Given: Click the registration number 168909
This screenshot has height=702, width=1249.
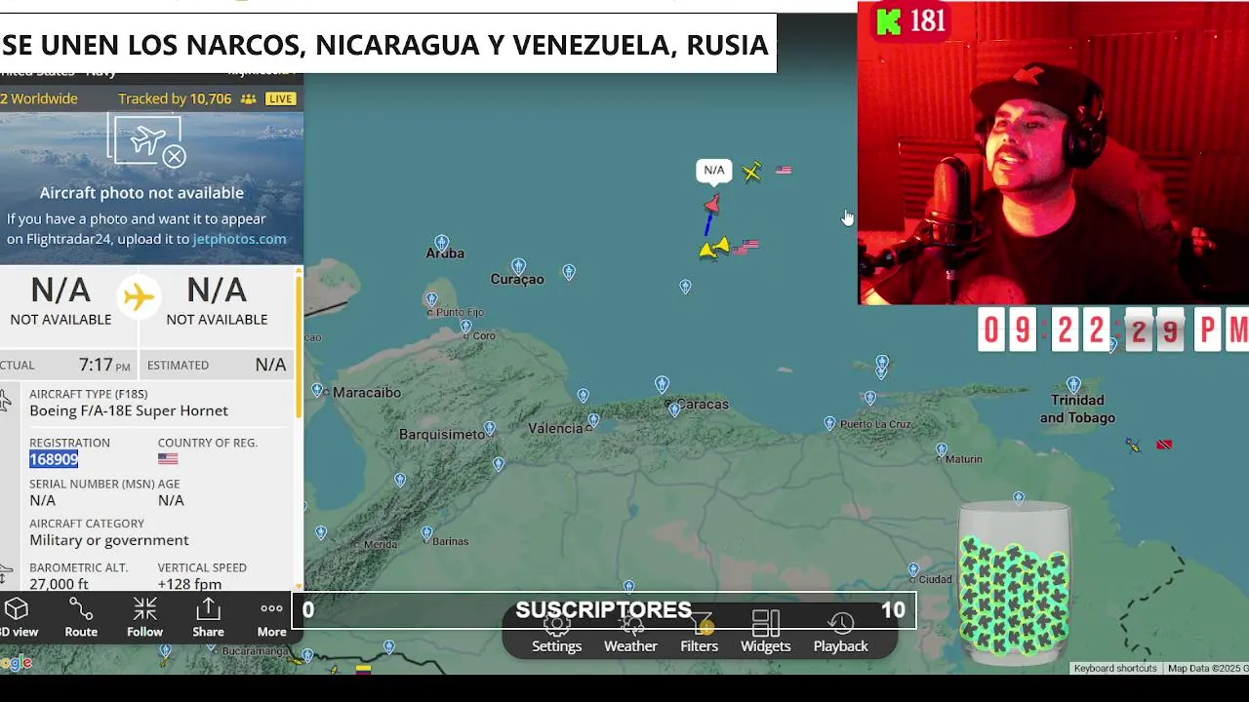Looking at the screenshot, I should pos(54,459).
